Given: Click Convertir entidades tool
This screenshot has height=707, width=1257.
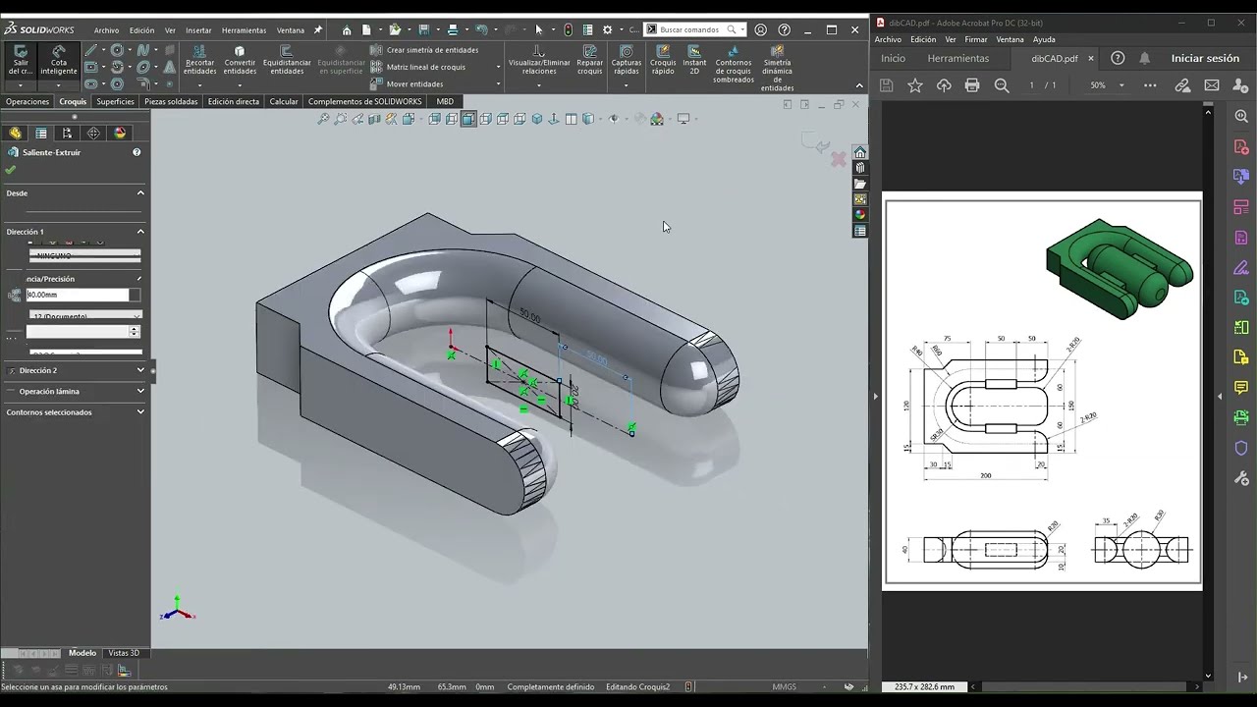Looking at the screenshot, I should (x=240, y=61).
